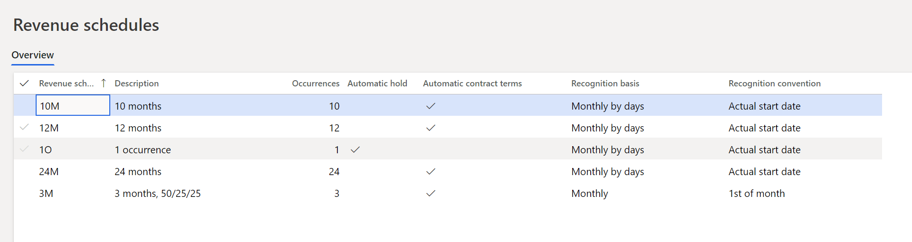Click the Occurrences column header
This screenshot has height=242, width=912.
(x=316, y=84)
